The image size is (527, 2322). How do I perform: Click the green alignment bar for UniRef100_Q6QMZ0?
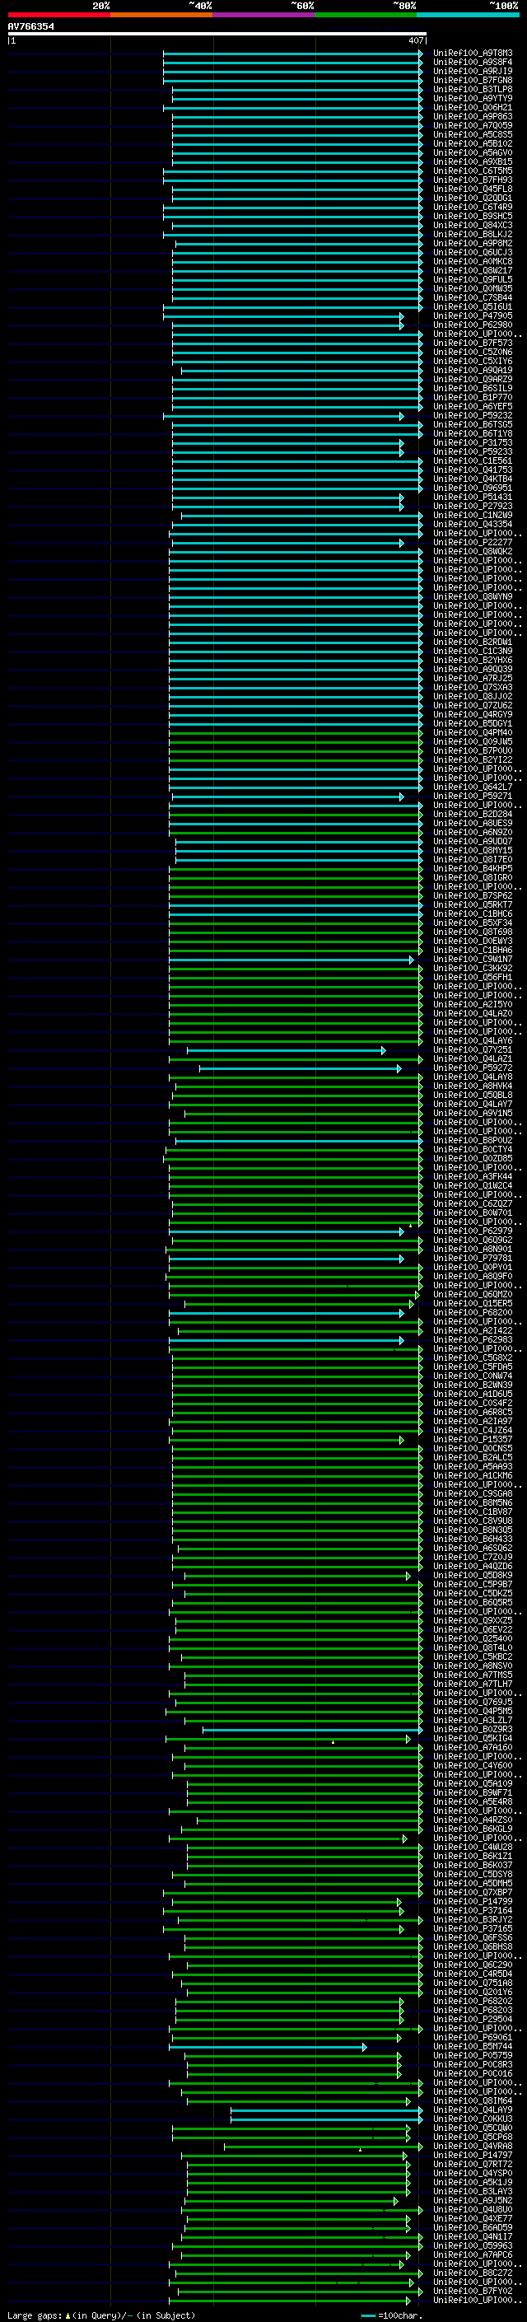(x=294, y=1294)
